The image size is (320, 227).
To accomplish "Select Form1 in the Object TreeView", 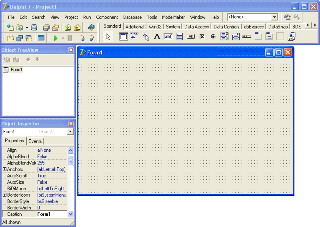I will click(x=16, y=70).
